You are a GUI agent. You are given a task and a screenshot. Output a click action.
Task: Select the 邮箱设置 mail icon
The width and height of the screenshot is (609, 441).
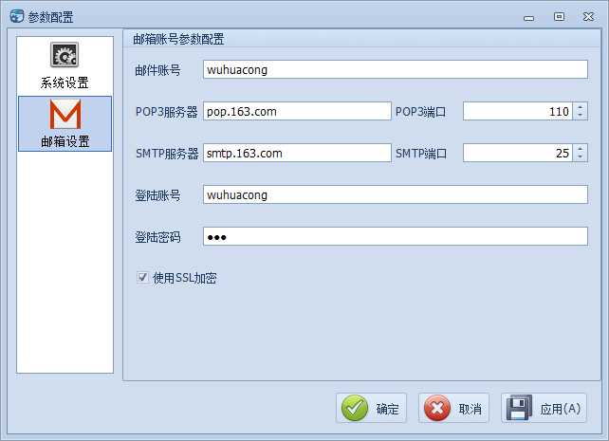point(65,114)
